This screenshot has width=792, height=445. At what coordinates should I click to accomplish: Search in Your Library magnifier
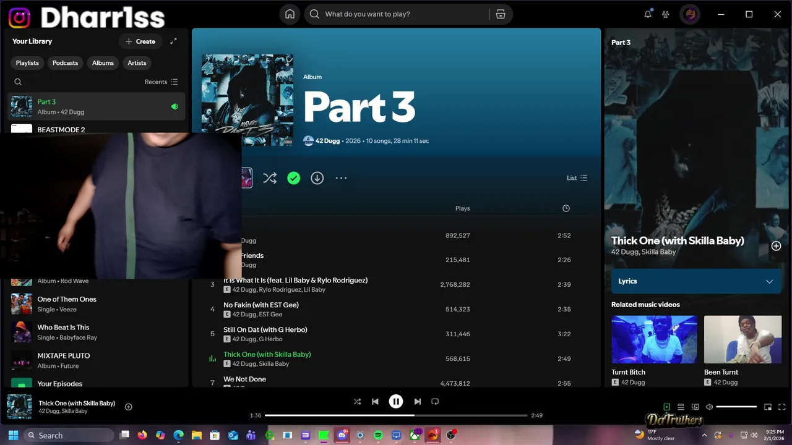coord(18,82)
